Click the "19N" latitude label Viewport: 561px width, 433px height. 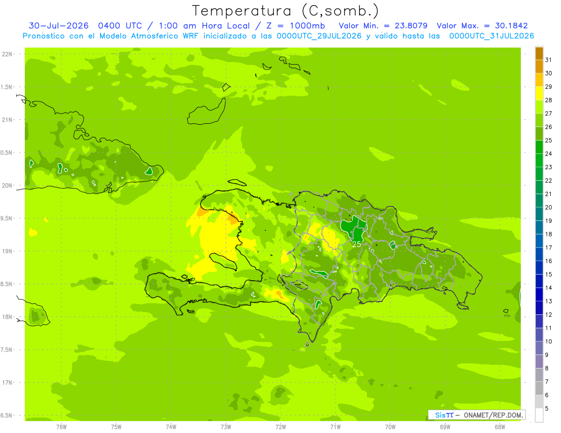pyautogui.click(x=8, y=251)
